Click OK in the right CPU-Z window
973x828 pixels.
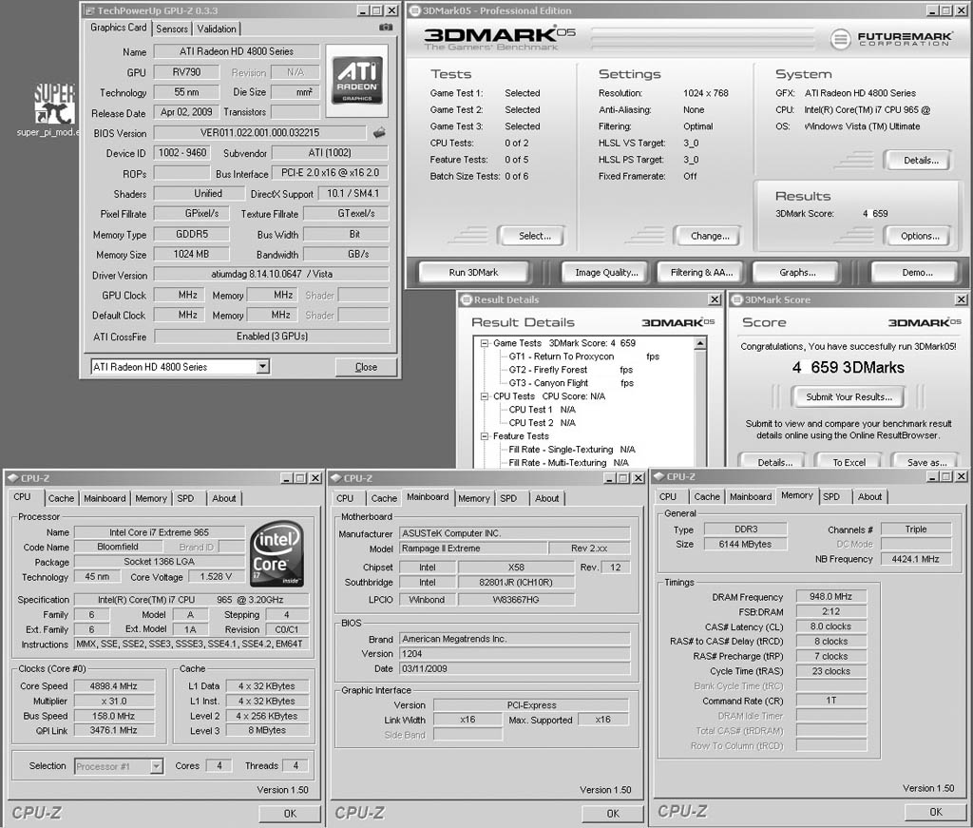935,811
